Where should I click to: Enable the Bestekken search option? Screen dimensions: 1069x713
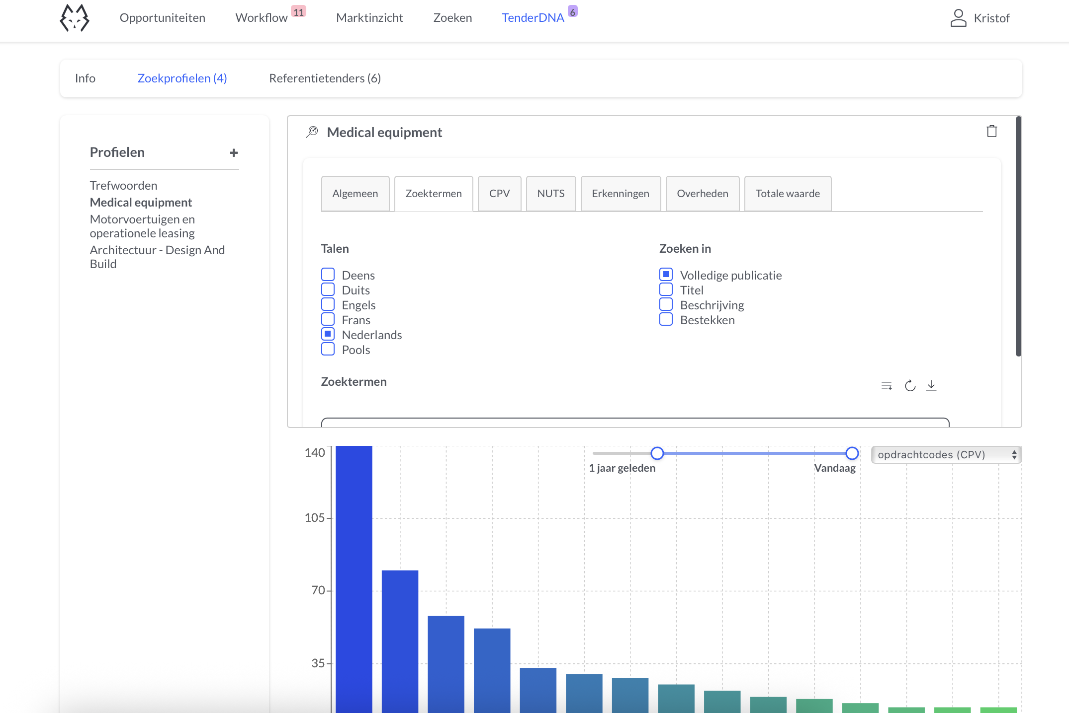pos(666,319)
